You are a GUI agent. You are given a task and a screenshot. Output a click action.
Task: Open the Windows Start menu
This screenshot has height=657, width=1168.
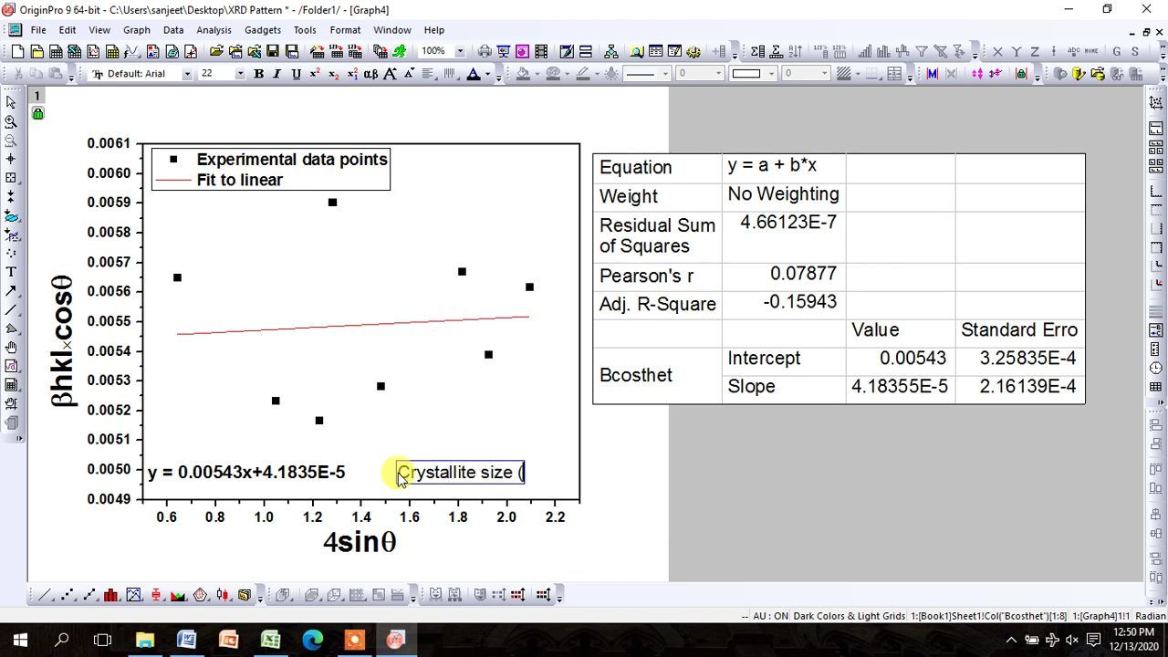(x=20, y=640)
